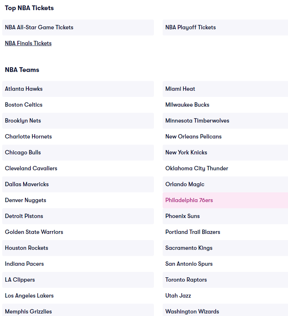Choose Charlotte Hornets from team list
The height and width of the screenshot is (316, 288).
click(x=78, y=137)
